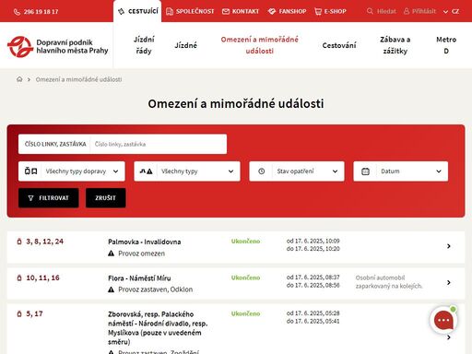The width and height of the screenshot is (472, 354).
Task: Open the Kontakt tab
Action: pos(241,11)
